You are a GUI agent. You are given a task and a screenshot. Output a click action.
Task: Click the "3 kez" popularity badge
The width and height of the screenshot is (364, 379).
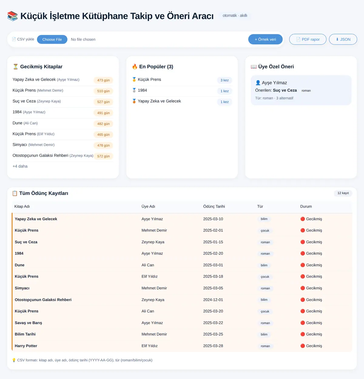(x=224, y=80)
